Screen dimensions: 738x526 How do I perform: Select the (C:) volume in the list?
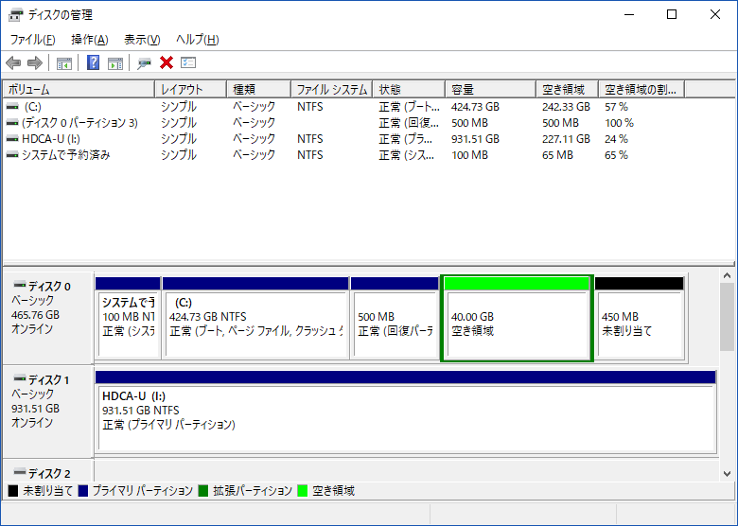(x=33, y=107)
